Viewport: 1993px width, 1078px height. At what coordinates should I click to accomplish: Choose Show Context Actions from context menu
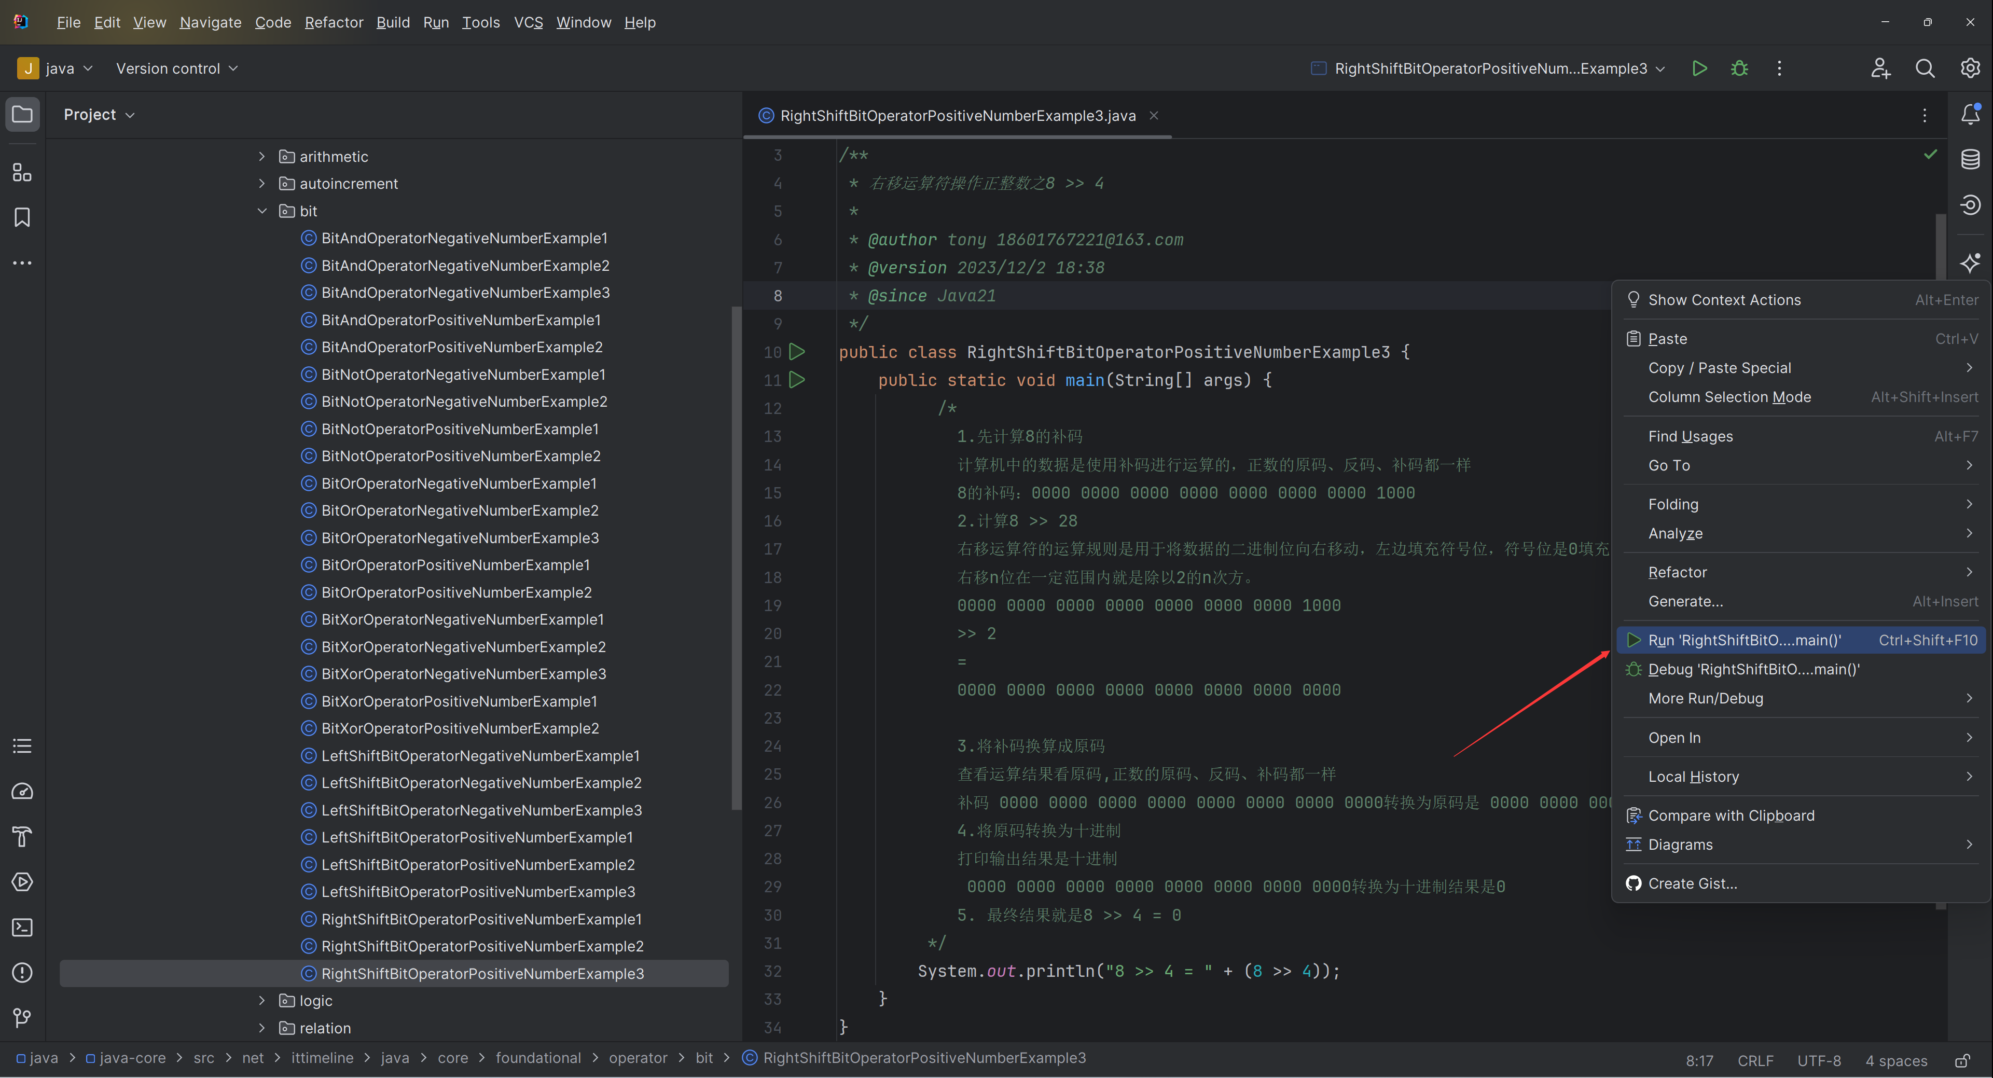point(1801,299)
